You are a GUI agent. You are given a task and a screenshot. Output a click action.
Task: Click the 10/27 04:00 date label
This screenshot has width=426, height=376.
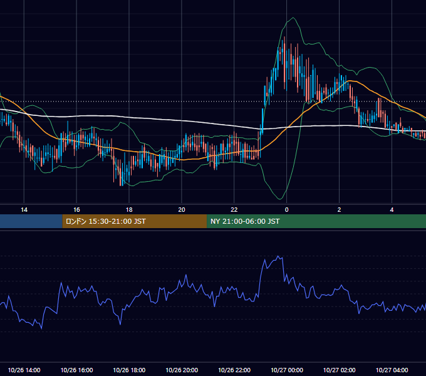392,370
